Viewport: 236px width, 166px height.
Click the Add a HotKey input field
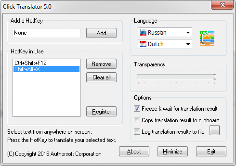point(47,33)
